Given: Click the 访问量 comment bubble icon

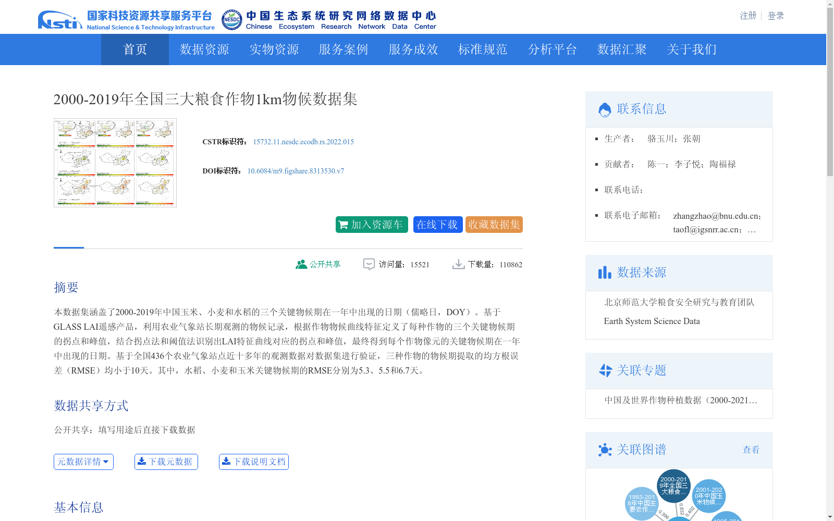Looking at the screenshot, I should 369,265.
